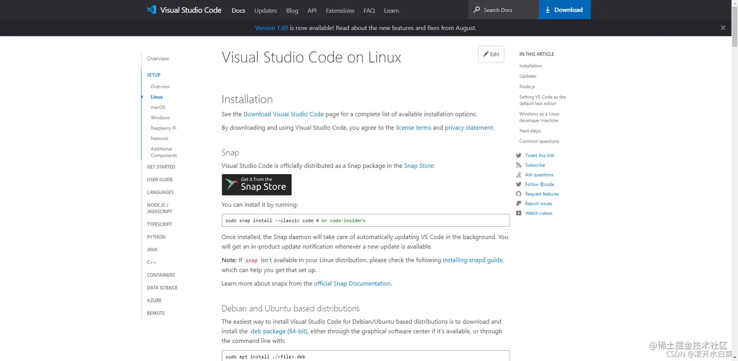
Task: Click the Ask questions icon
Action: [x=519, y=174]
